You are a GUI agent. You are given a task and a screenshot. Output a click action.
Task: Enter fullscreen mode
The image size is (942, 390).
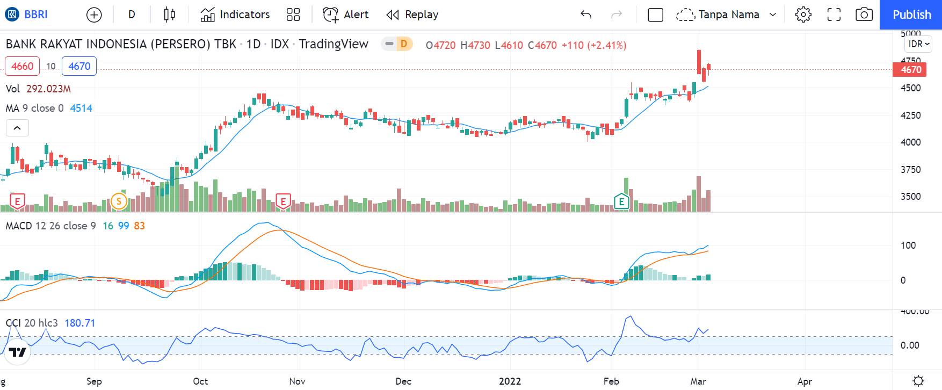pyautogui.click(x=834, y=15)
